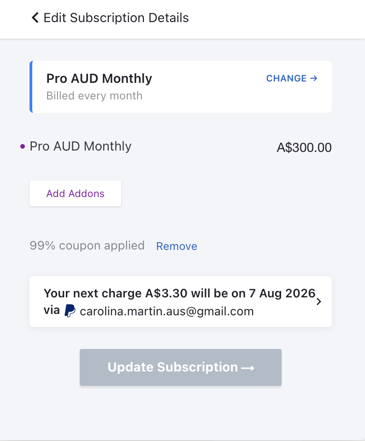Click the PayPal logo icon

pyautogui.click(x=70, y=311)
